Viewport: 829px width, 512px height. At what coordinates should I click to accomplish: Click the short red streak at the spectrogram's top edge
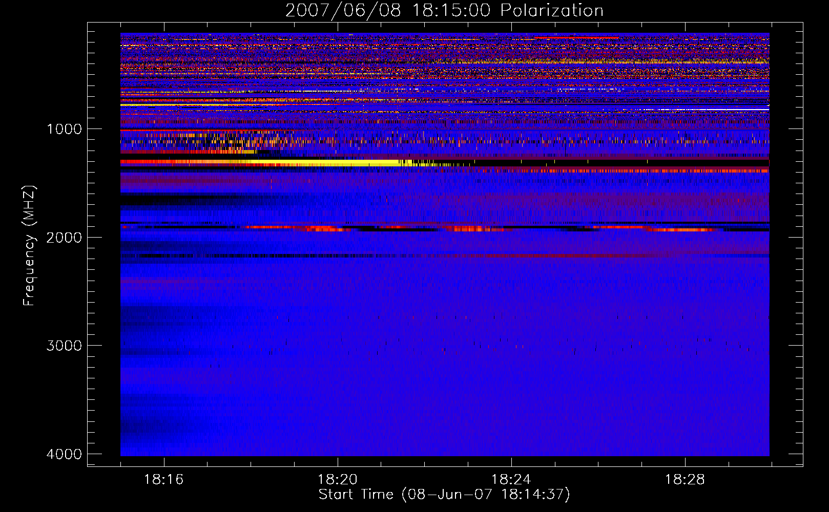coord(576,37)
